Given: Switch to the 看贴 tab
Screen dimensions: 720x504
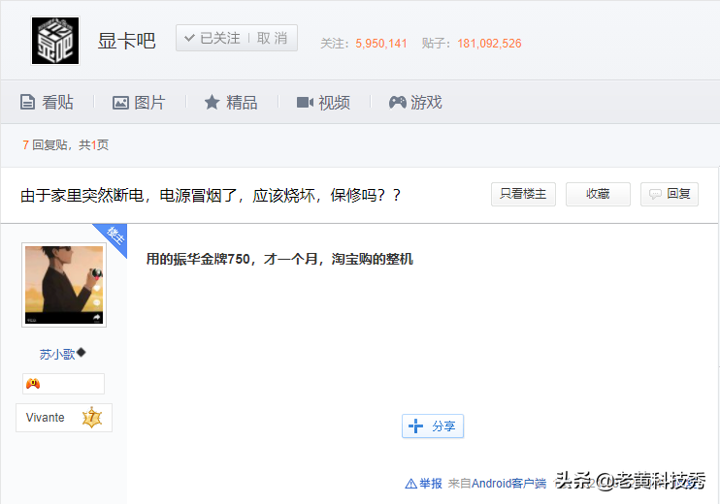Looking at the screenshot, I should [x=47, y=102].
